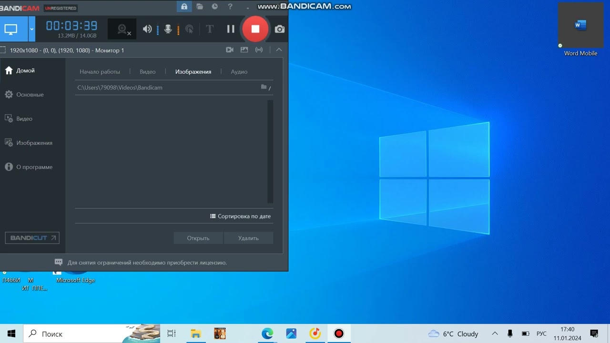
Task: Click the Удалить button
Action: (x=248, y=238)
